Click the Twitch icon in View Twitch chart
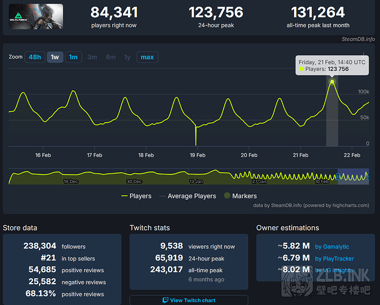The height and width of the screenshot is (305, 380). coord(164,300)
